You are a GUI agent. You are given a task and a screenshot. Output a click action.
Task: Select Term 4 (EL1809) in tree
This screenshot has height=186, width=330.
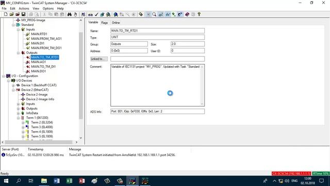(x=42, y=132)
